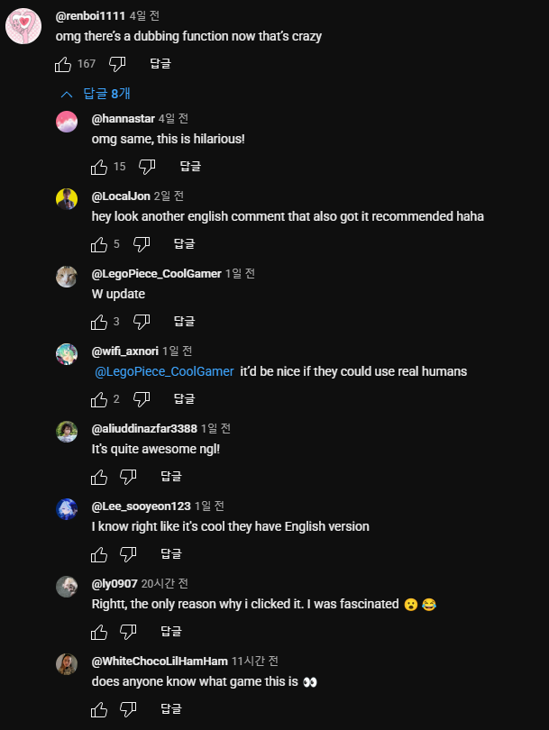The width and height of the screenshot is (549, 730).
Task: Like @hannastar's reply with 15 likes
Action: [x=99, y=167]
